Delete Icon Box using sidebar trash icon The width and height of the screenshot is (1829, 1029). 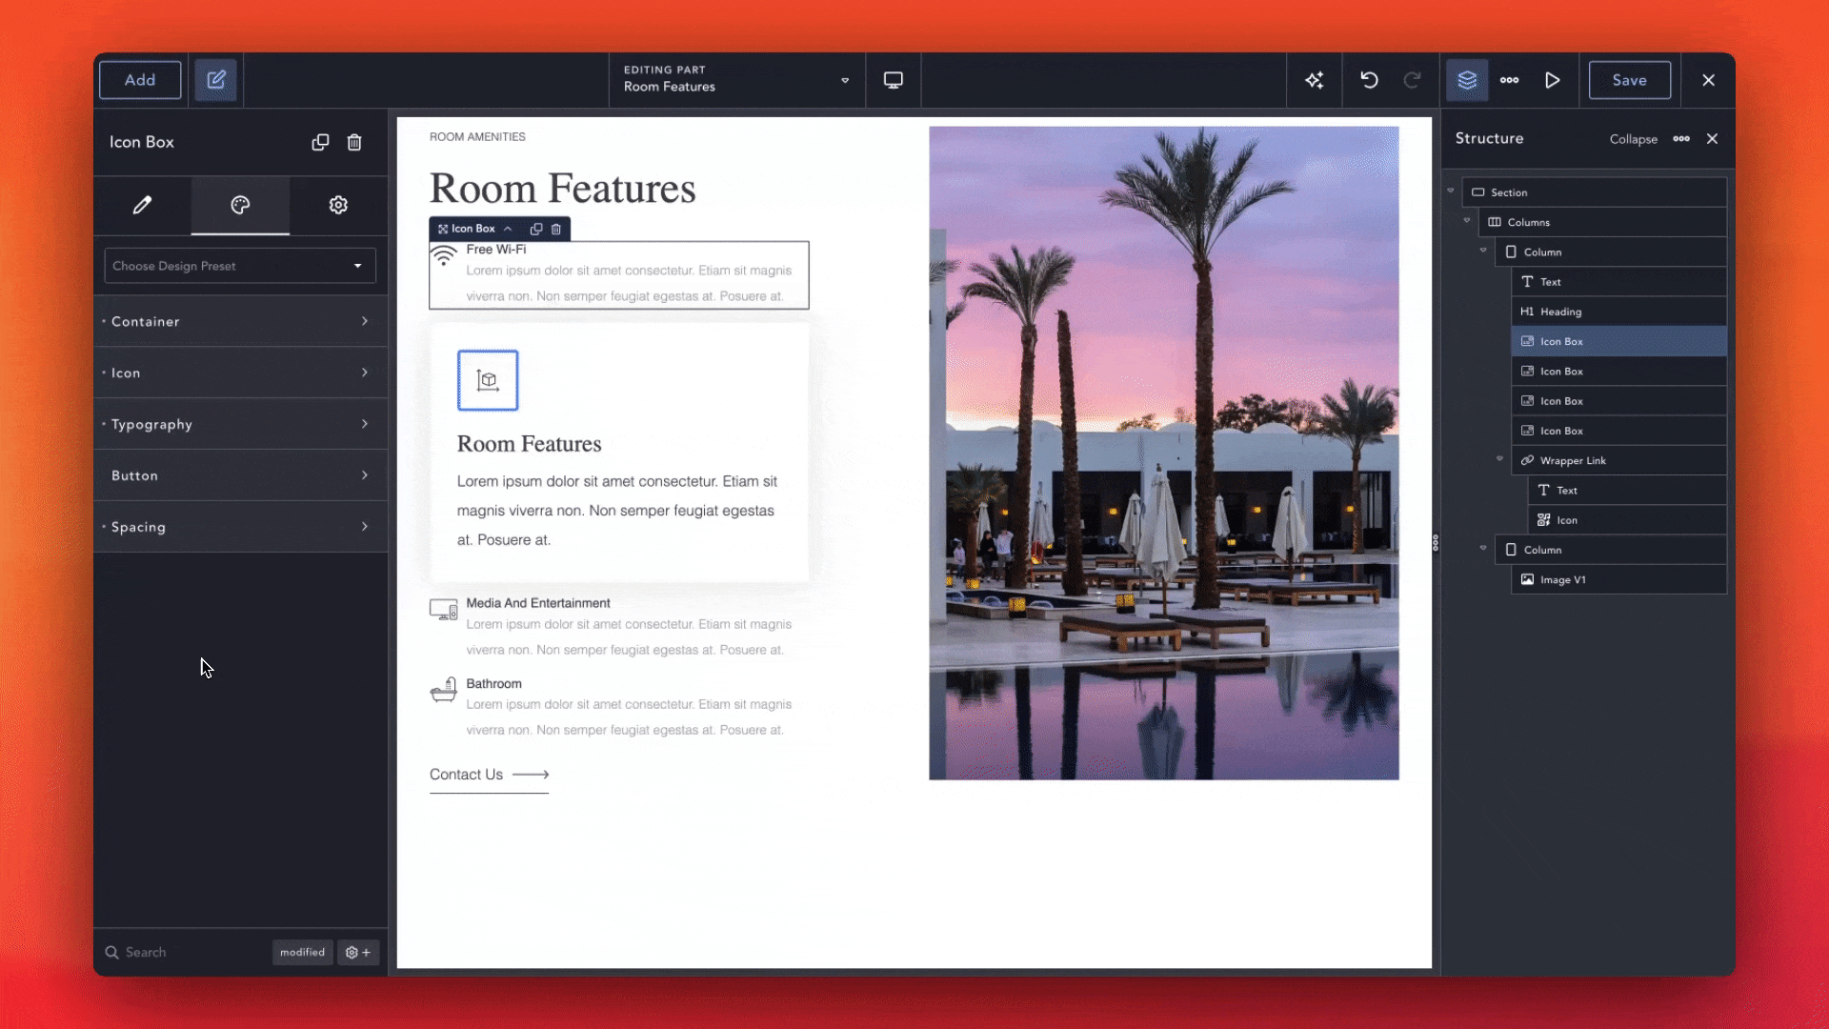pyautogui.click(x=354, y=142)
